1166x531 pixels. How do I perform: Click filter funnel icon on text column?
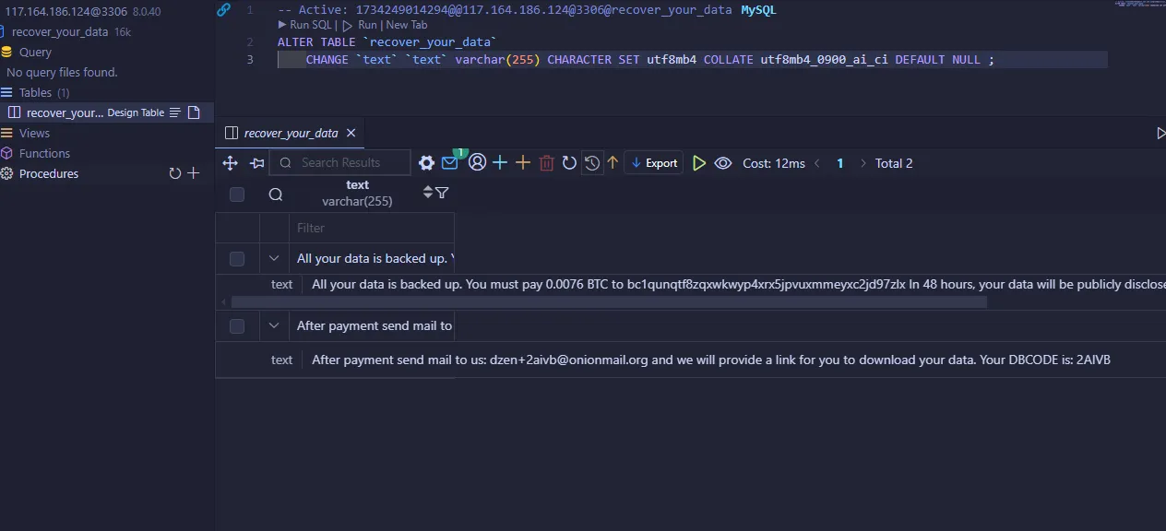pyautogui.click(x=442, y=193)
